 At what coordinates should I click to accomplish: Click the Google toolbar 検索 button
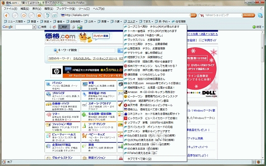pyautogui.click(x=42, y=27)
